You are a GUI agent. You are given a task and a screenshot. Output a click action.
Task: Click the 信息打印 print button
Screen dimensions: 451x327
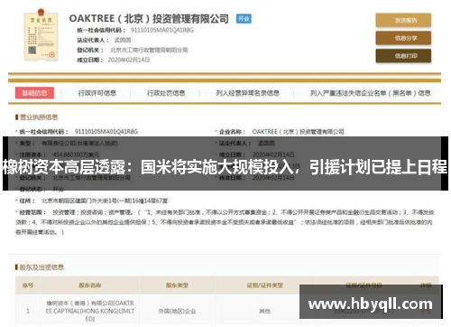click(x=403, y=56)
